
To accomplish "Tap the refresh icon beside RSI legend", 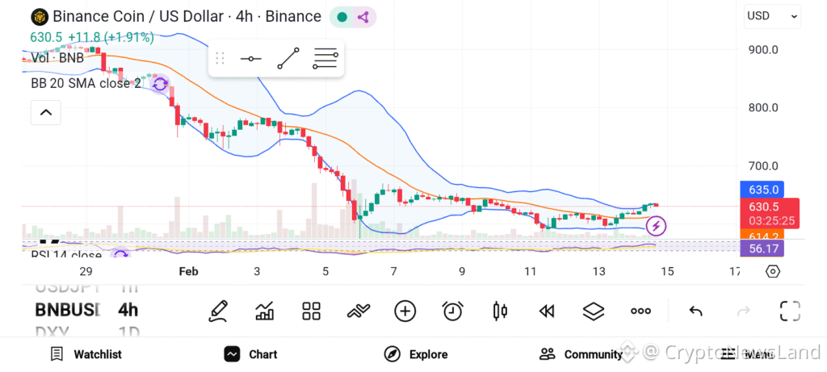I will coord(121,256).
